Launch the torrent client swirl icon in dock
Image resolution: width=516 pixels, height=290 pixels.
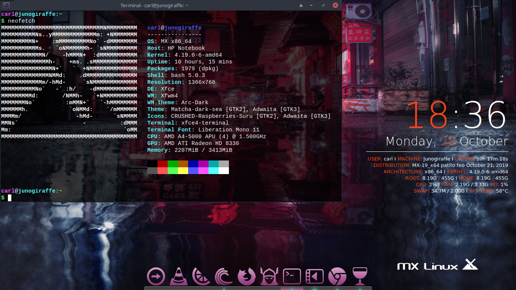pos(224,276)
